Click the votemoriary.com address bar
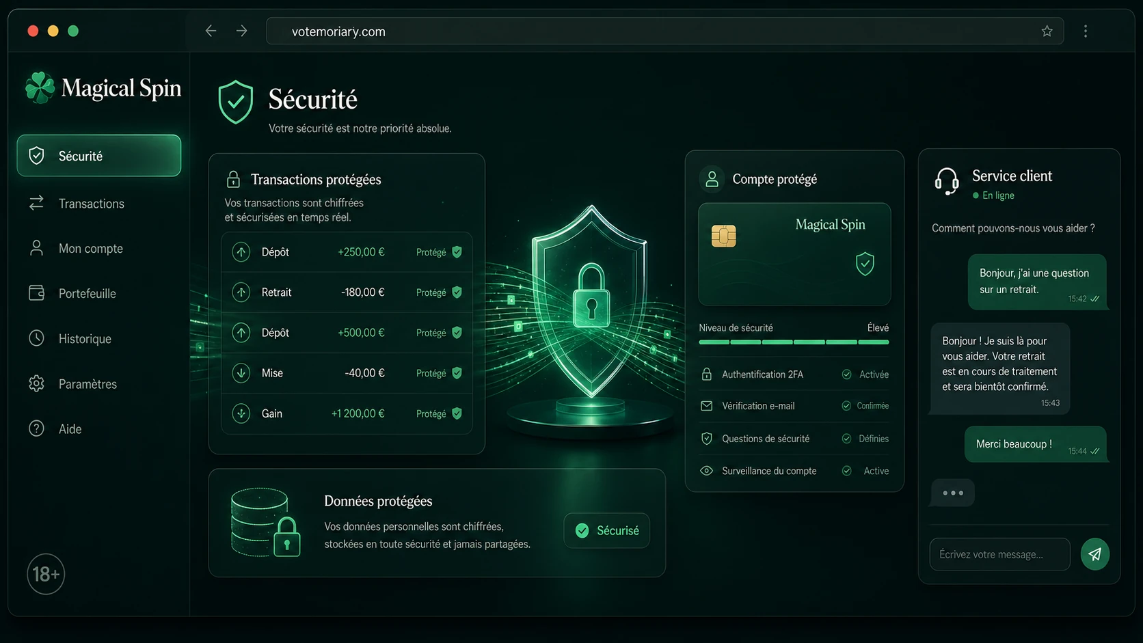Screen dimensions: 1143x643 tap(664, 31)
